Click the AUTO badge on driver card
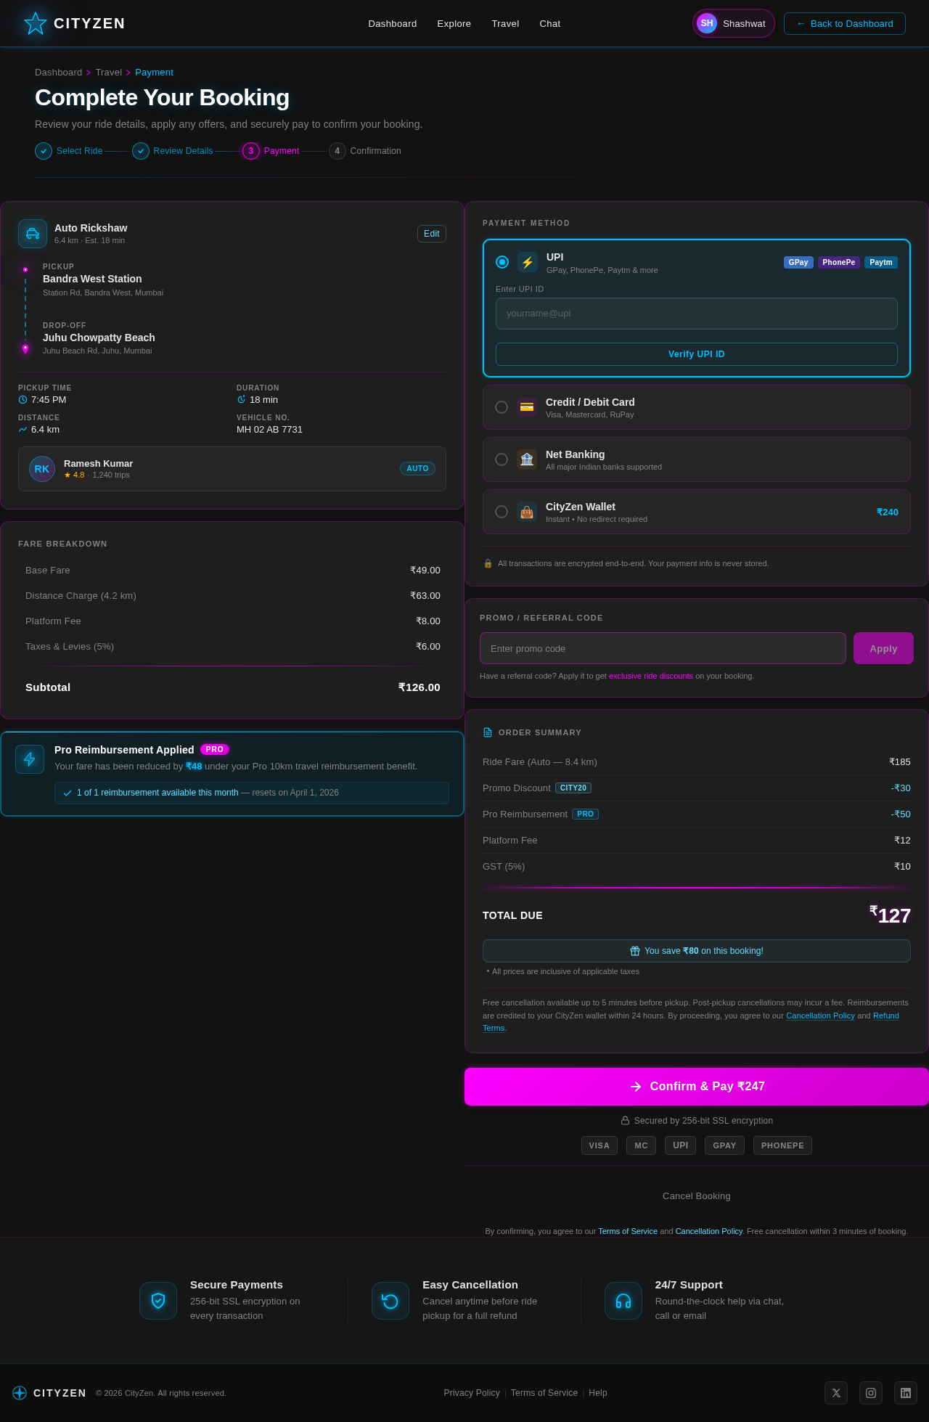This screenshot has width=929, height=1422. click(417, 469)
